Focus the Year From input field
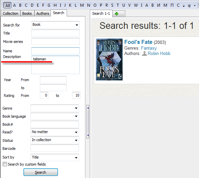 pyautogui.click(x=53, y=79)
